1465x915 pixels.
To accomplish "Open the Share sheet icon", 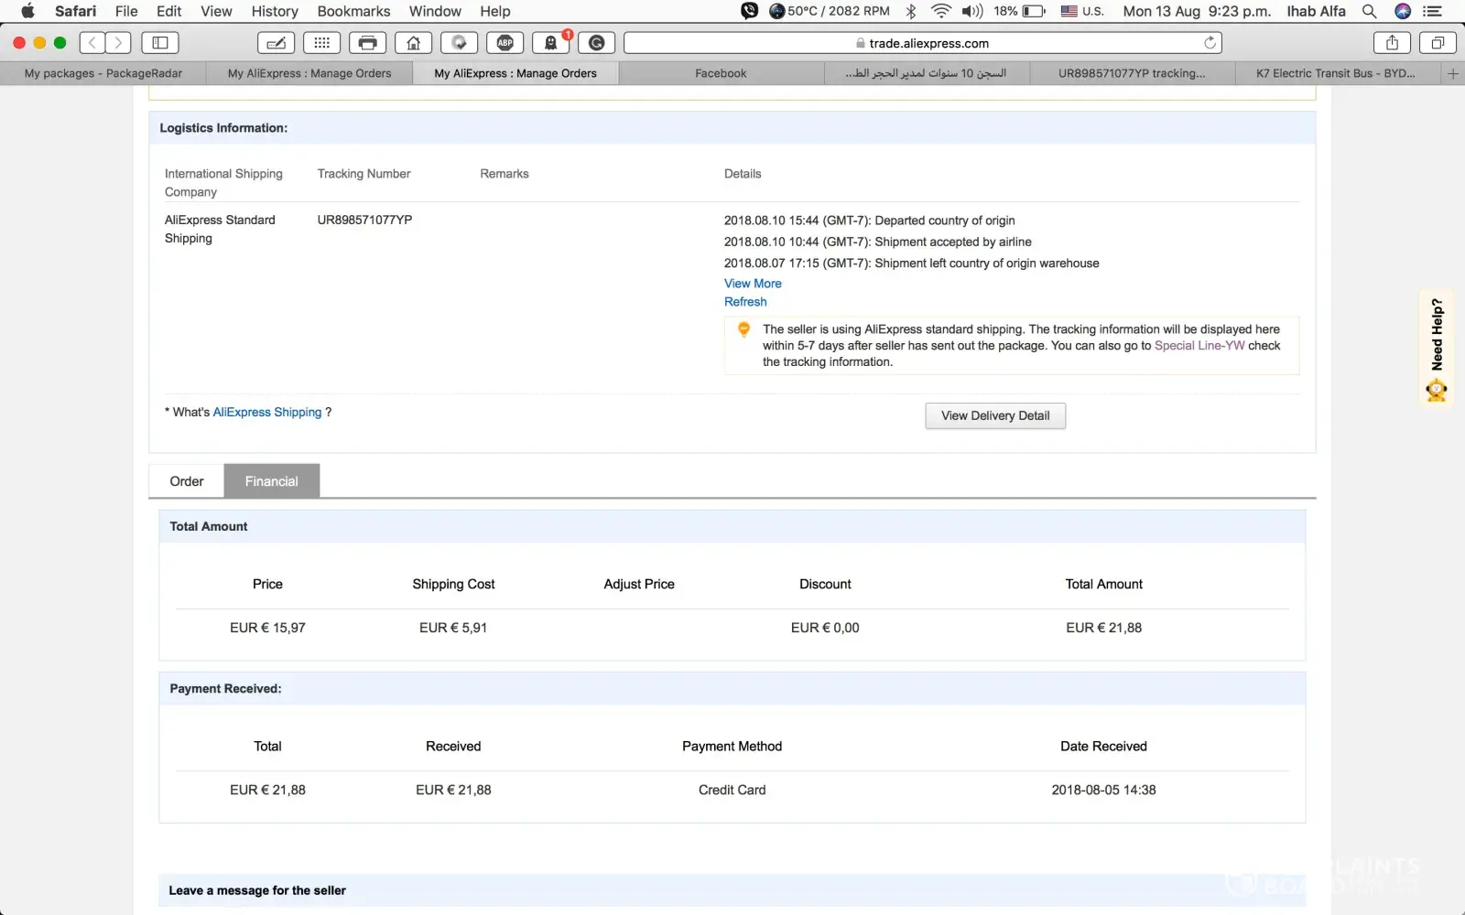I will 1392,43.
